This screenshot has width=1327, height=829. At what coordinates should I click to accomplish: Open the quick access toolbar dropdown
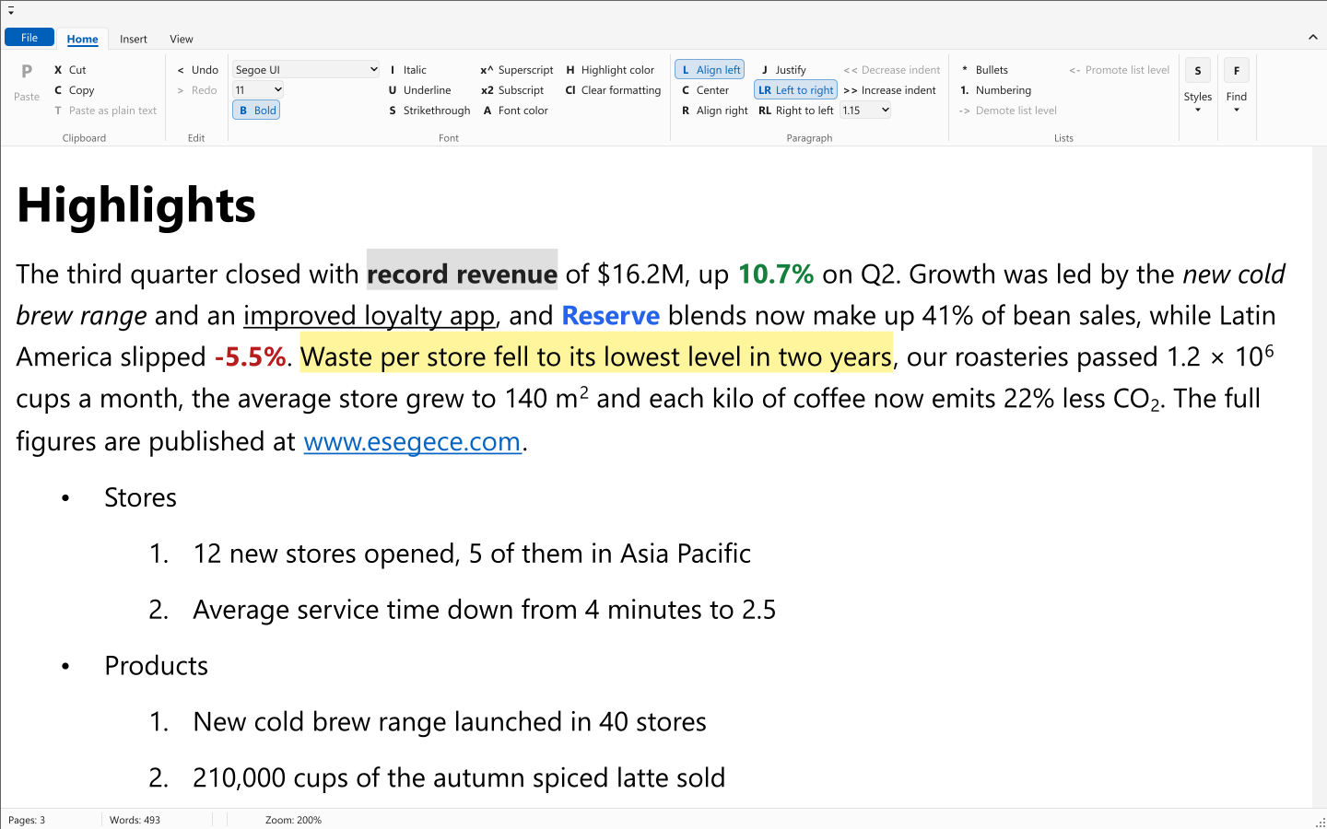point(11,11)
